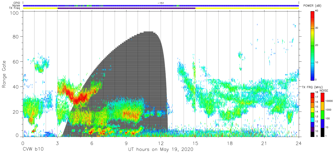
Task: Click the 80 tick on Range Gate axis
Action: coord(15,37)
